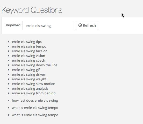Open 'ernie els swing coach' item

(28, 60)
